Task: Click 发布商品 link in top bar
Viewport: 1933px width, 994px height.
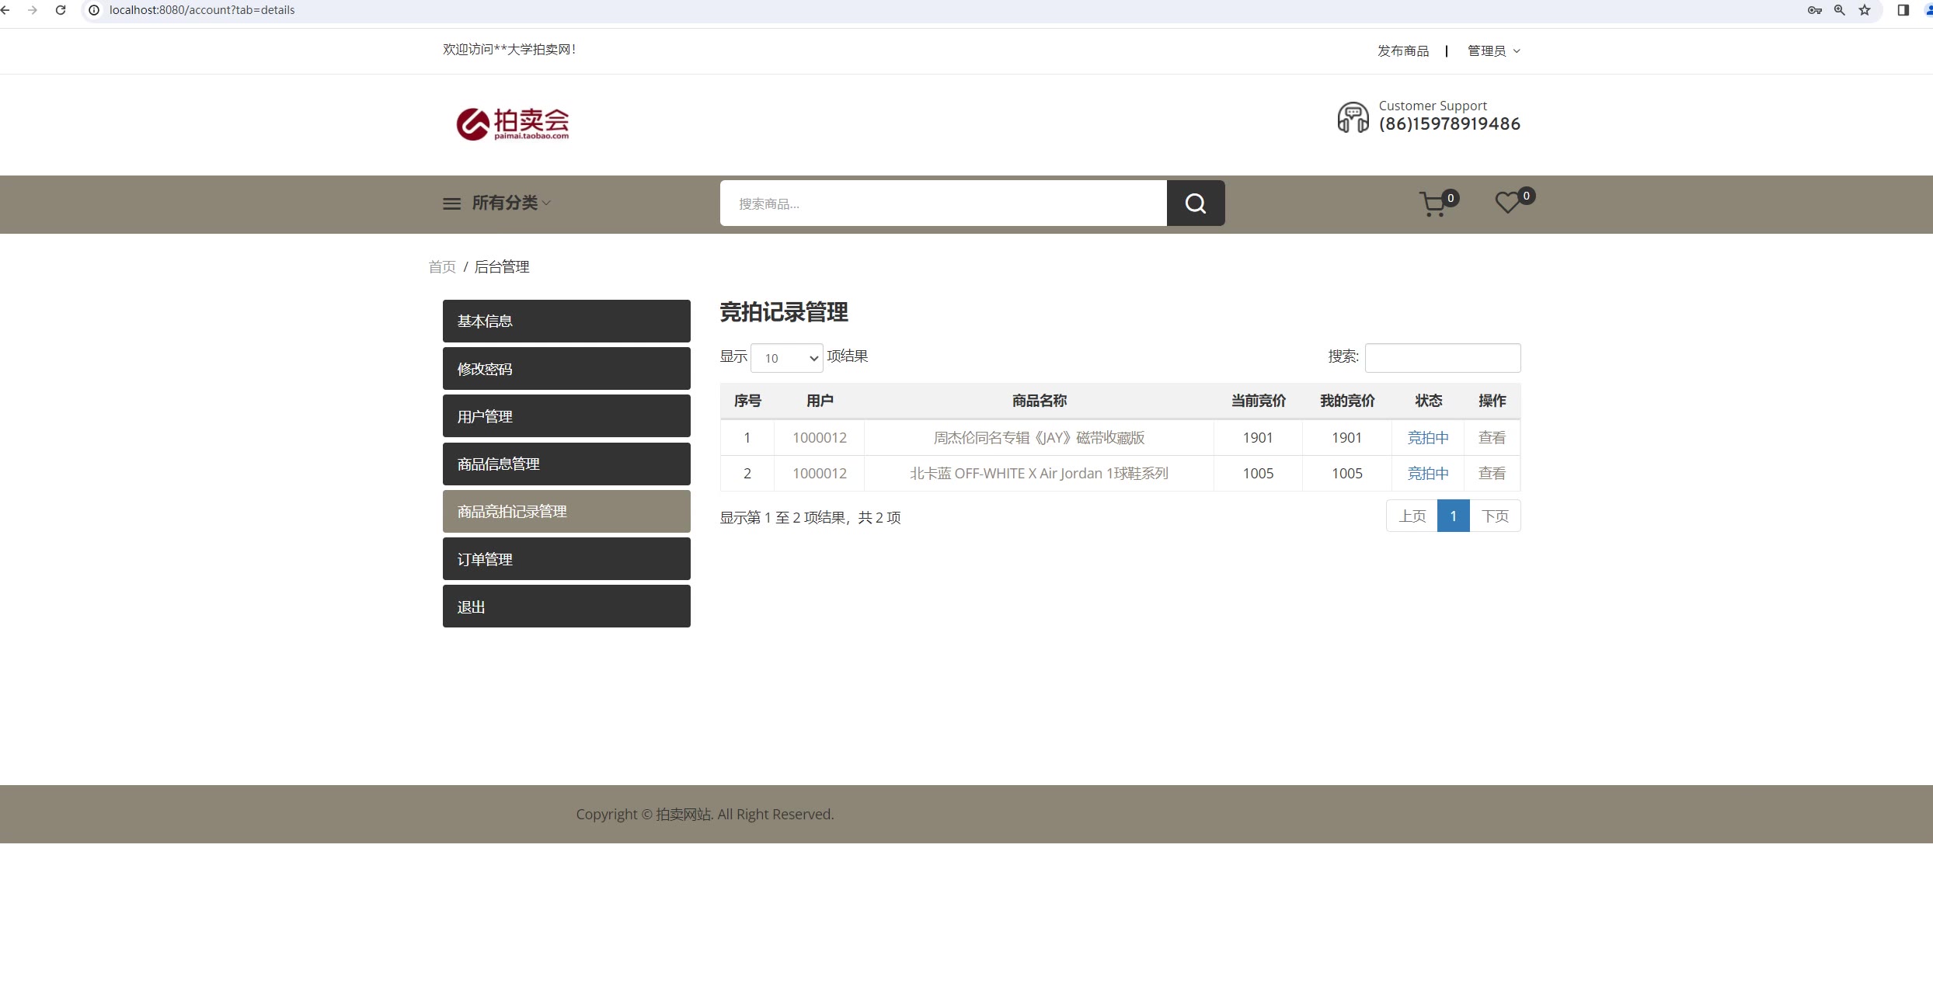Action: click(1402, 51)
